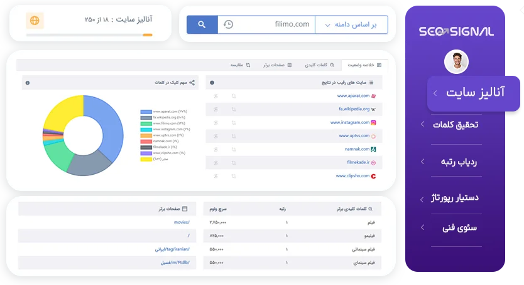Click the orange globe icon
524x285 pixels.
coord(35,20)
